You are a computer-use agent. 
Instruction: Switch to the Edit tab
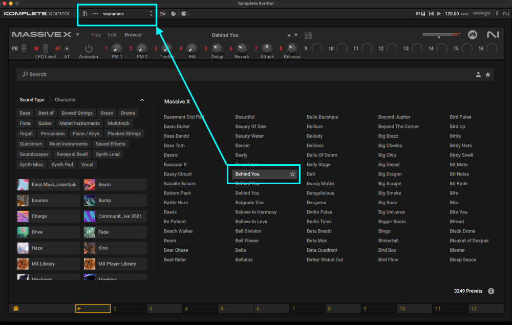click(112, 35)
